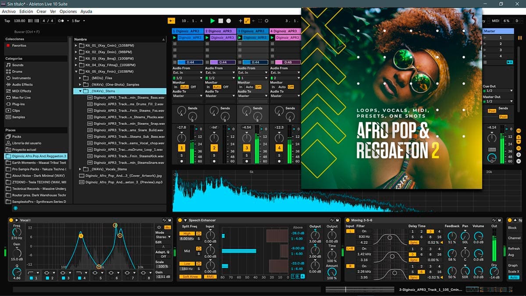Open the MIDI Effects browser category
The height and width of the screenshot is (296, 526).
[x=21, y=91]
